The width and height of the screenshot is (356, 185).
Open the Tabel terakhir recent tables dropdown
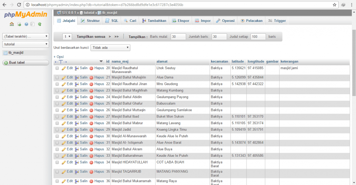coord(26,36)
